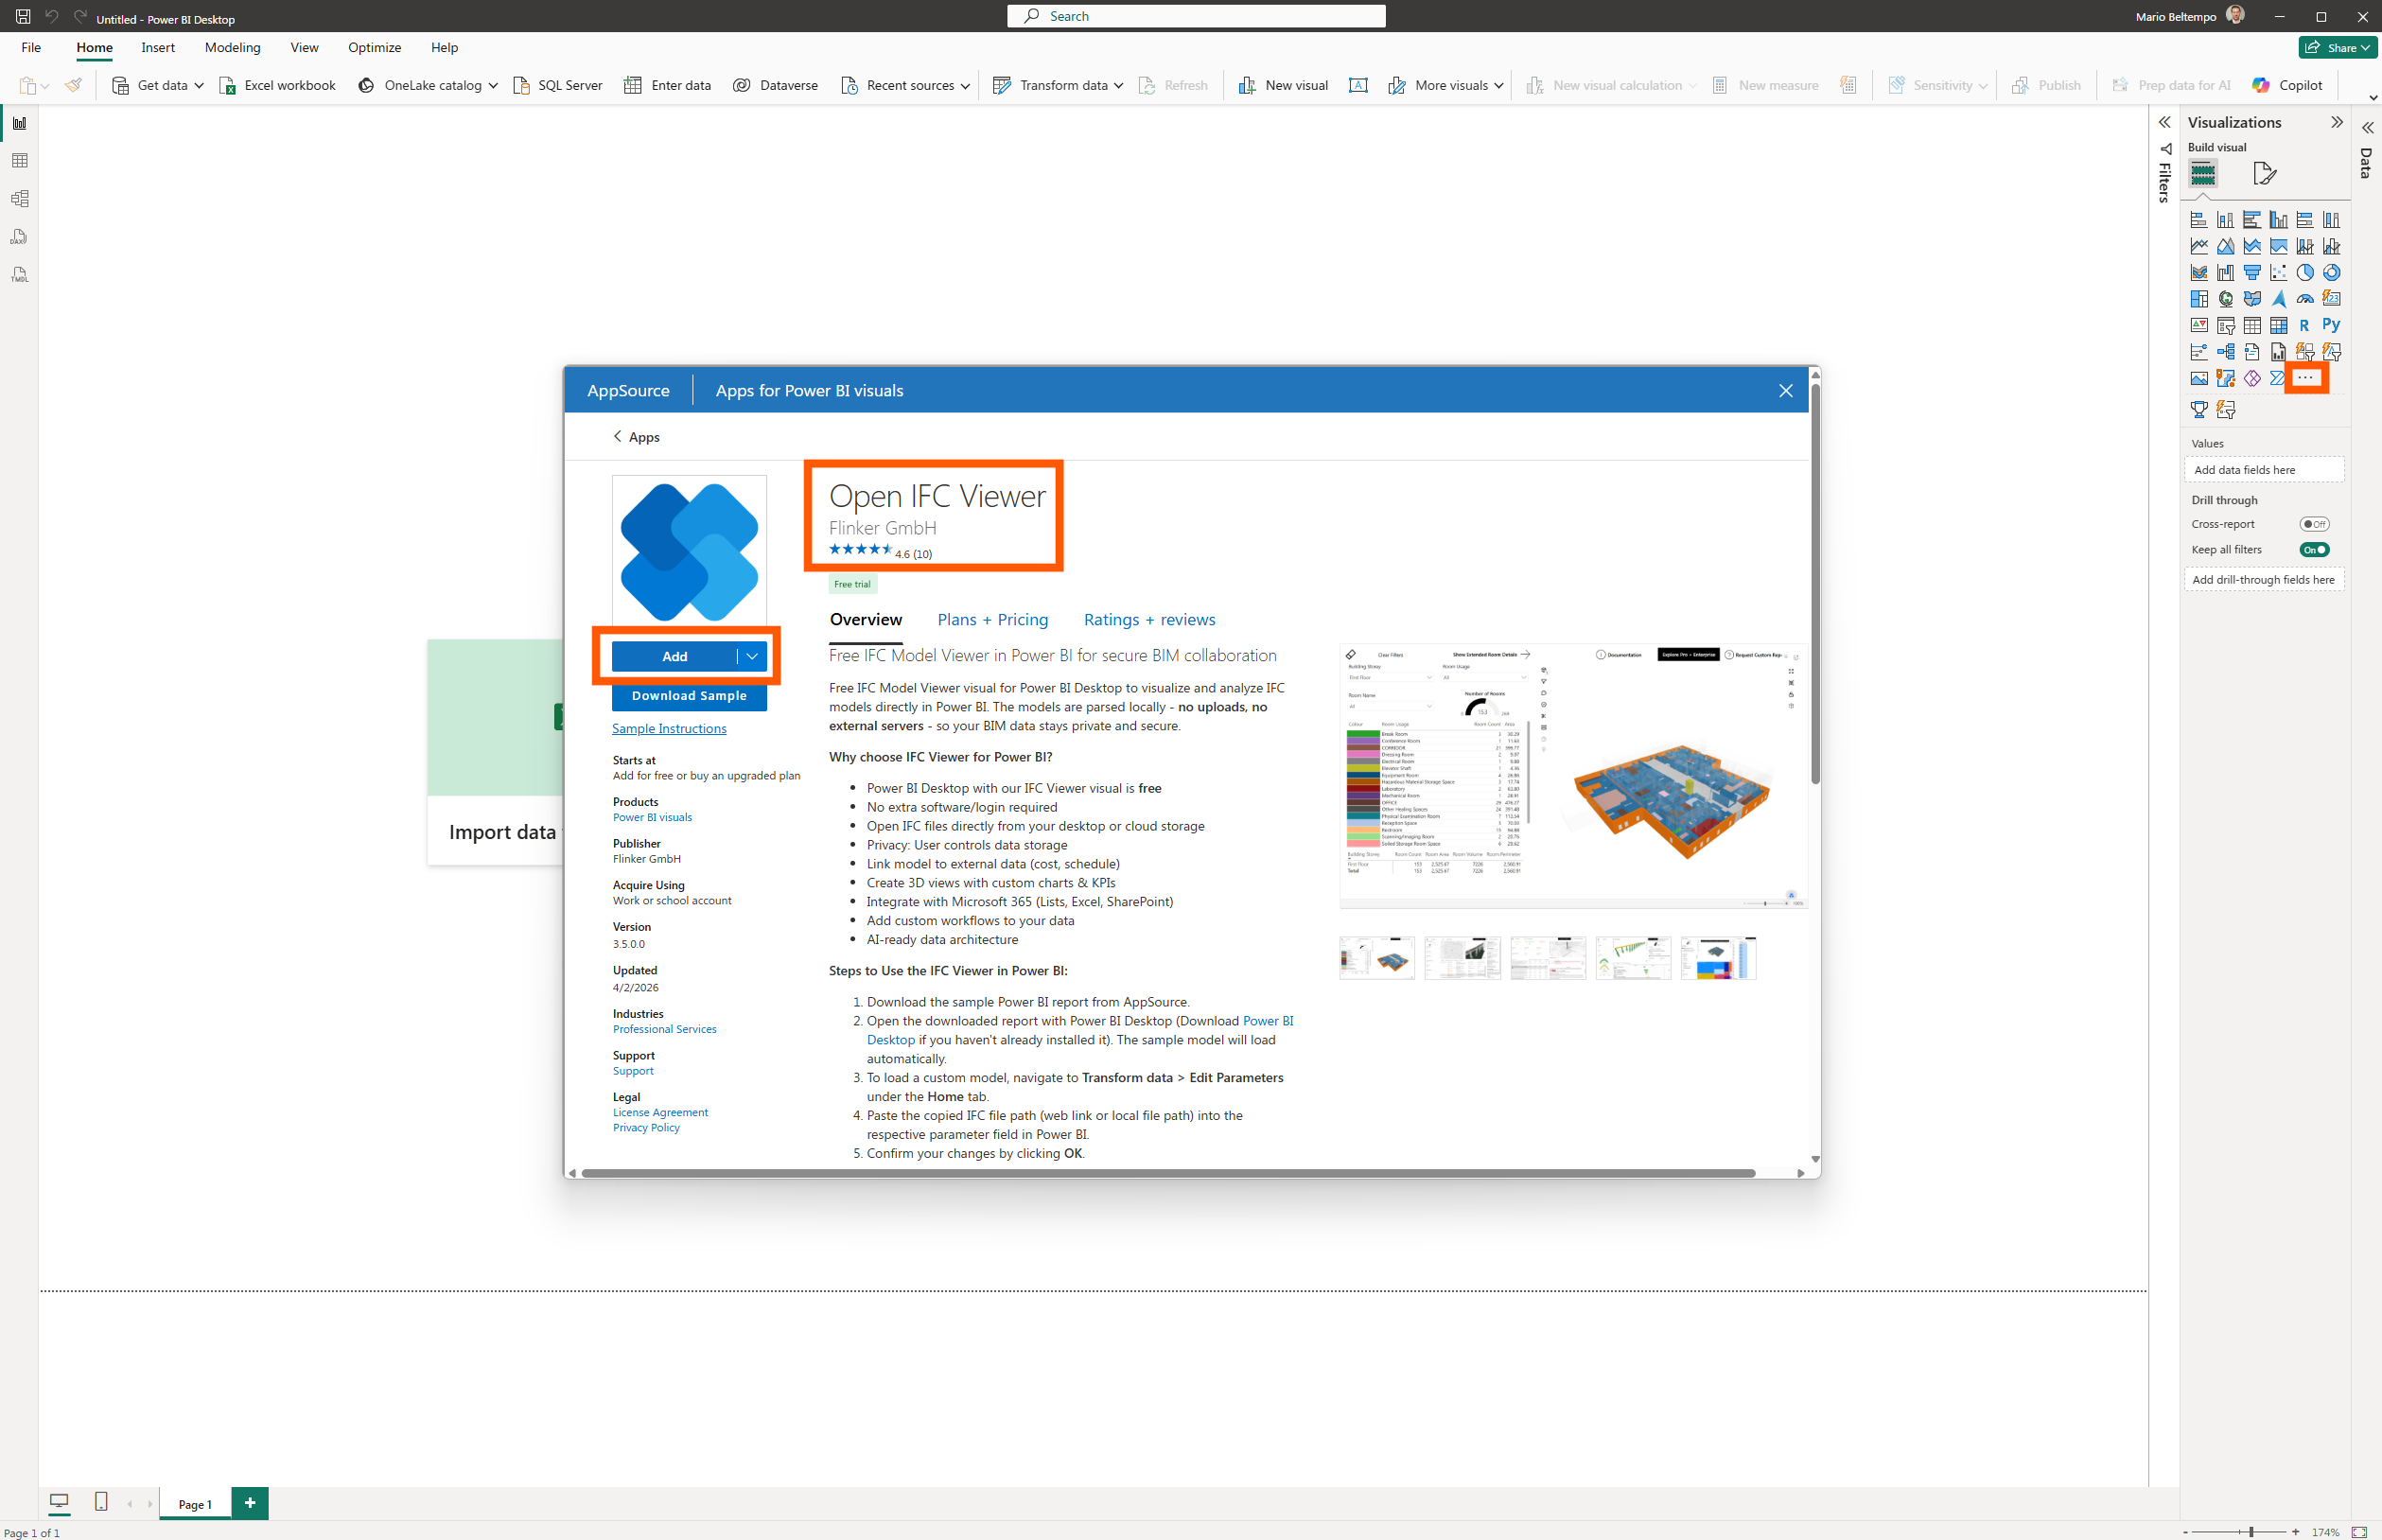Open the License Agreement link

point(660,1112)
